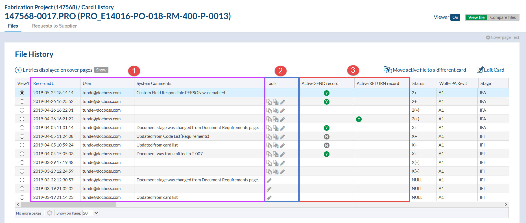Image resolution: width=526 pixels, height=223 pixels.
Task: Click the pencil icon in the 2019-03-19 21:32:32 row
Action: [x=269, y=189]
